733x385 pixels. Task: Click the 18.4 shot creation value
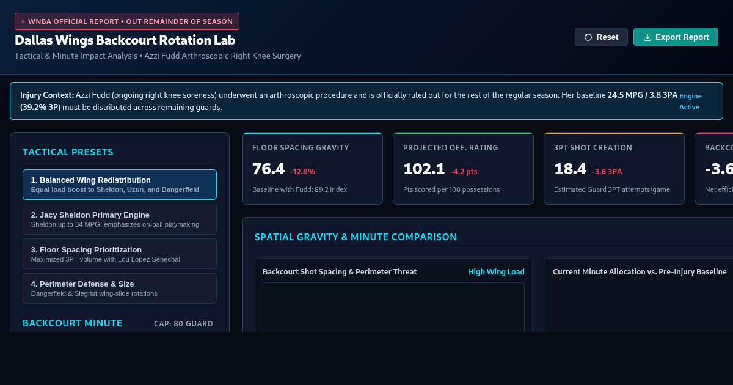[x=570, y=169]
